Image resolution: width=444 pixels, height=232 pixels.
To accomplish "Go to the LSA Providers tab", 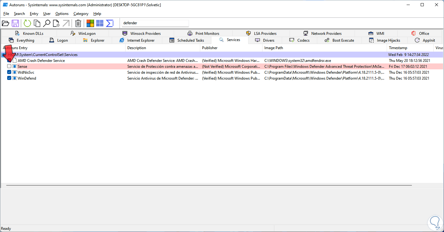I will 261,33.
